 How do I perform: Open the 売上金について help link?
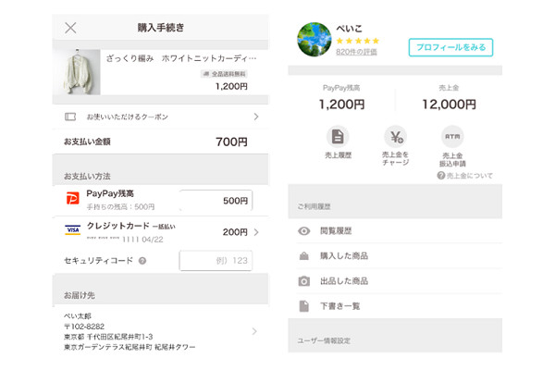(464, 175)
